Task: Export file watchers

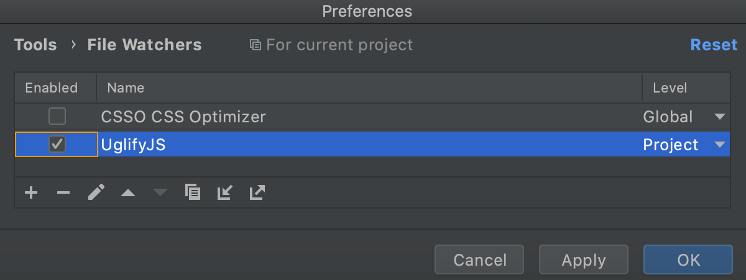Action: 257,192
